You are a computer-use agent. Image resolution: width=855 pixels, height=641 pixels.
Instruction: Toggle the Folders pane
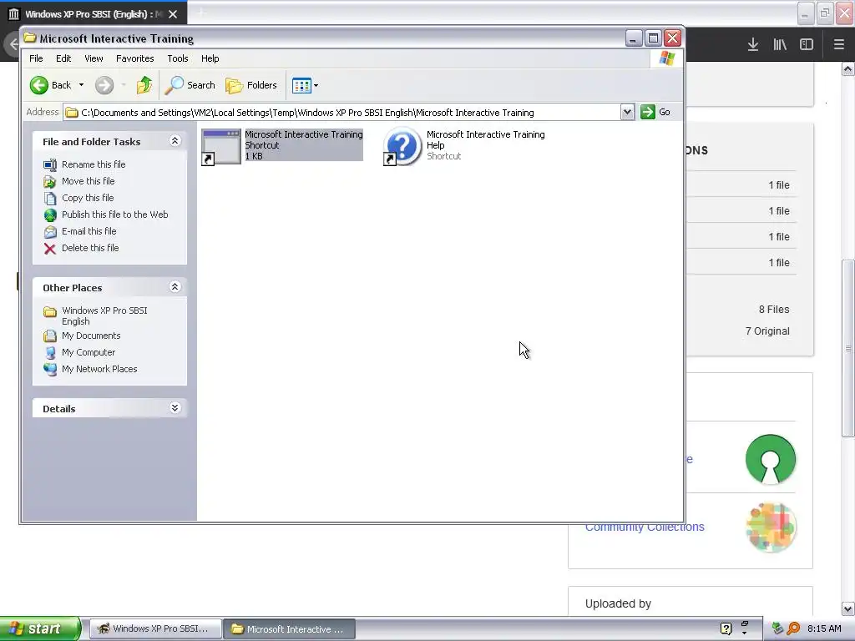[x=251, y=85]
